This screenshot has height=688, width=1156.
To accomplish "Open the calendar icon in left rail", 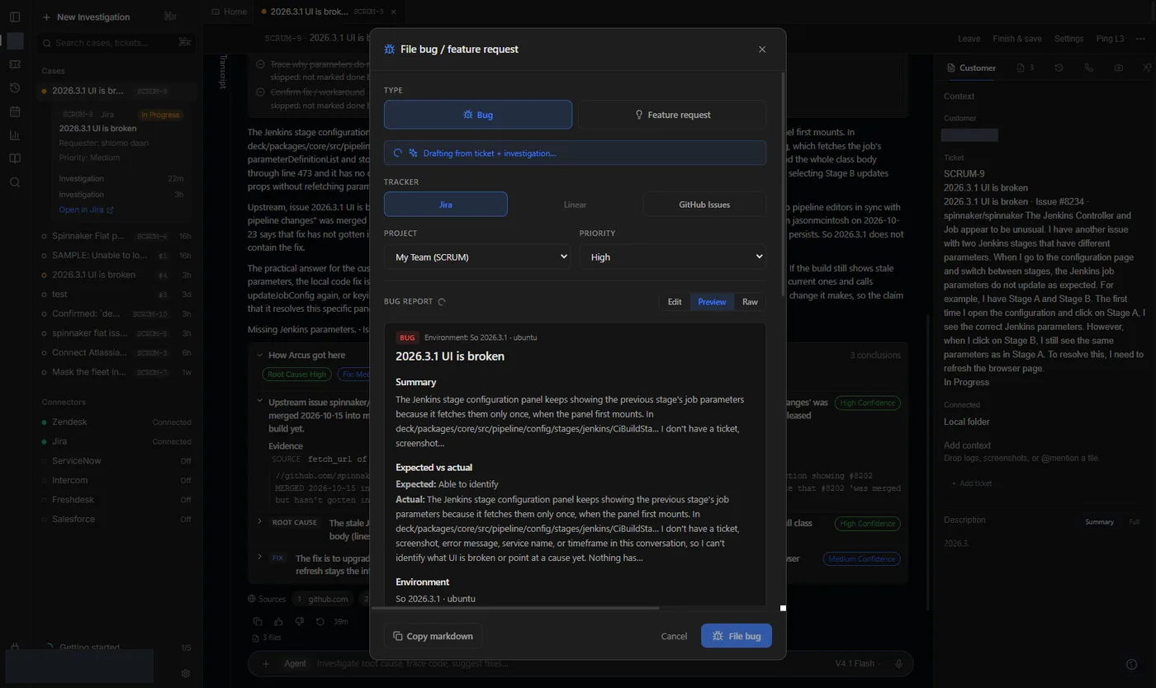I will click(x=15, y=111).
